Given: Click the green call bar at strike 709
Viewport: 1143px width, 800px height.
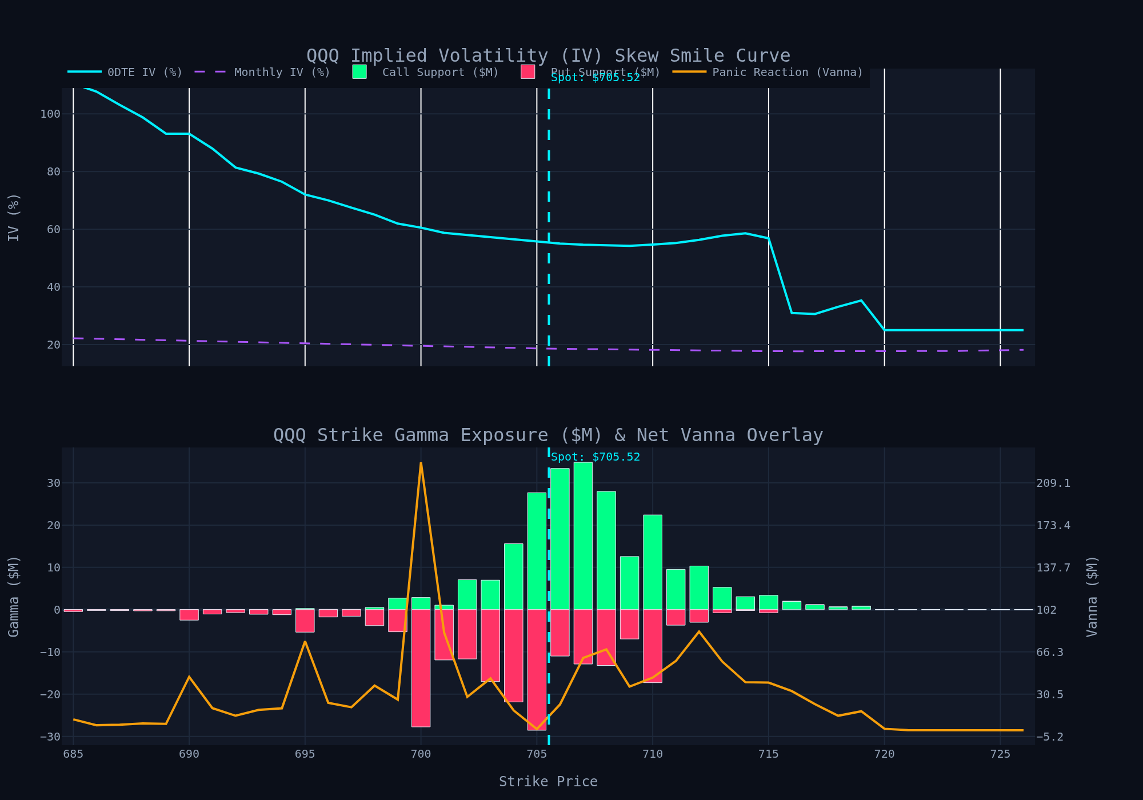Looking at the screenshot, I should coord(629,583).
